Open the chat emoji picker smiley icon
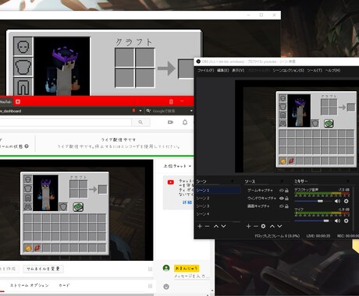The width and height of the screenshot is (359, 296). click(x=166, y=287)
